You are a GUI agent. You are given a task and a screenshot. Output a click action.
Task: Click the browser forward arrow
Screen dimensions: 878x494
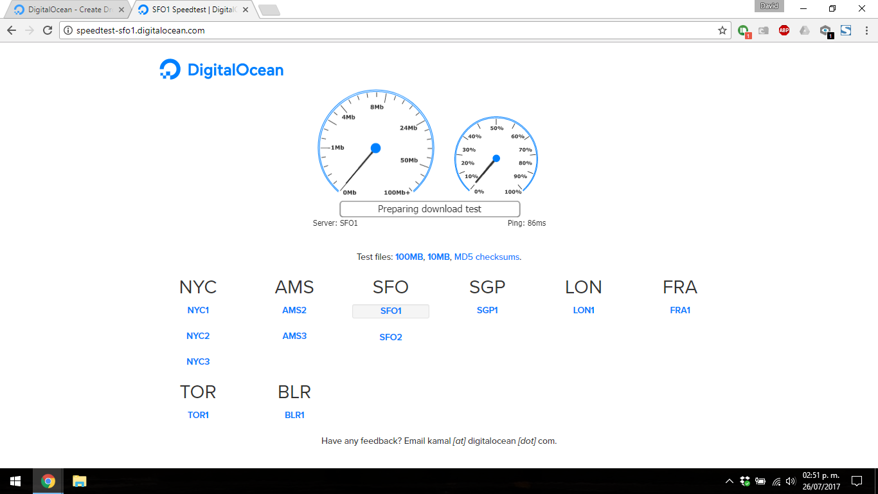[30, 30]
